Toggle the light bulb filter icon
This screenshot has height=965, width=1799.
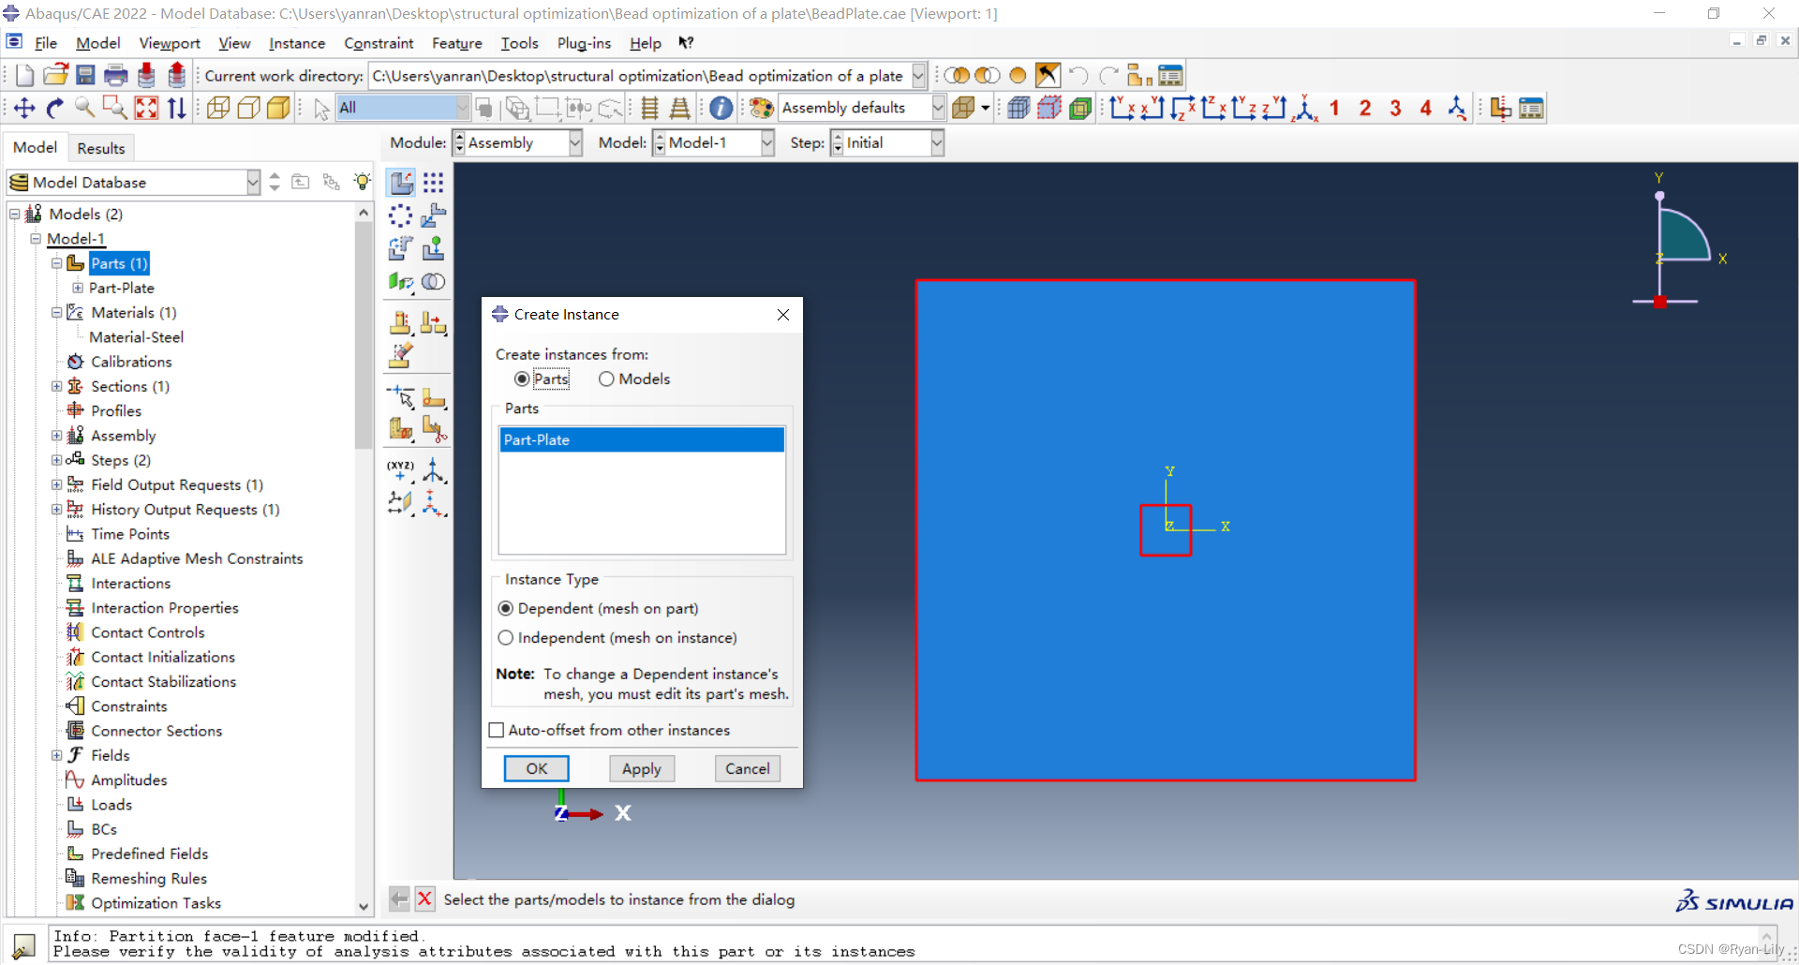point(362,182)
